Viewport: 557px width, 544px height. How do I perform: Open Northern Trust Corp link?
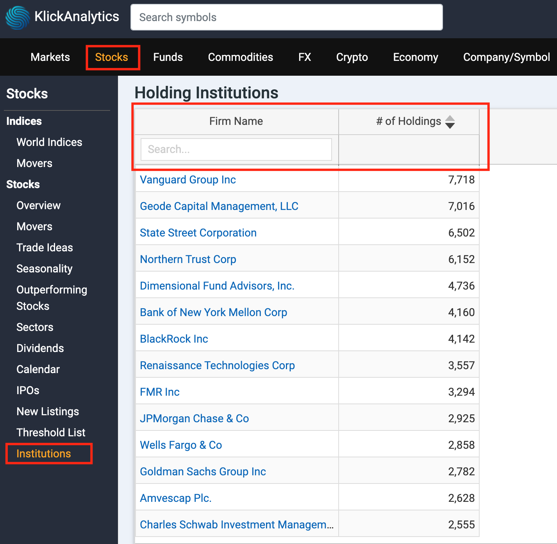click(x=188, y=259)
